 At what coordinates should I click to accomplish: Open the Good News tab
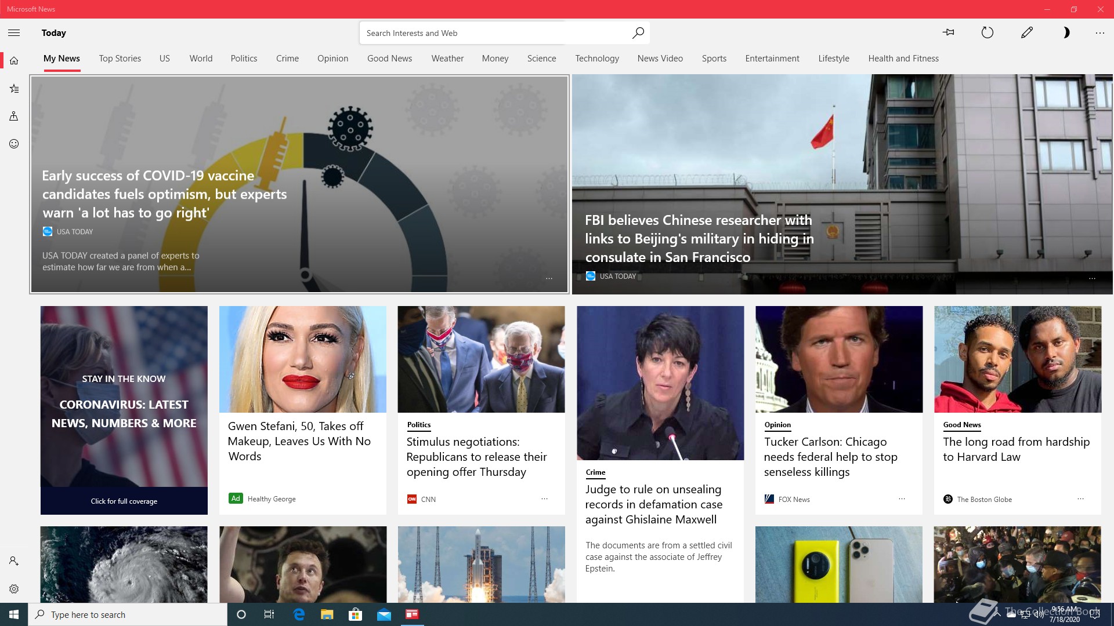click(389, 59)
